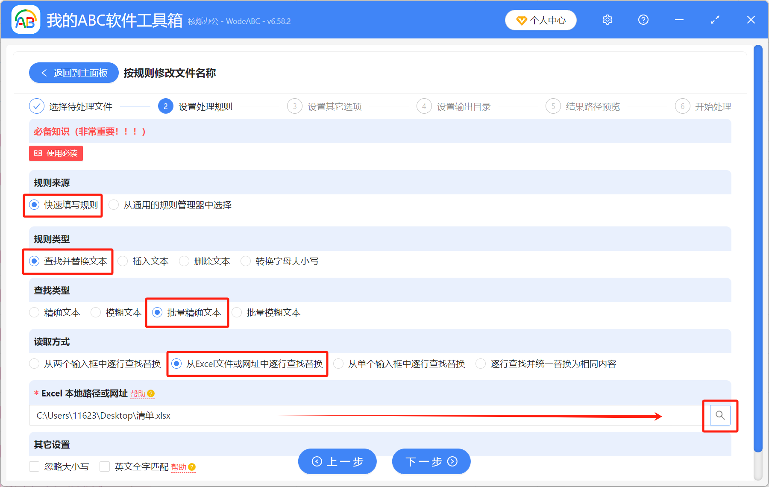Select 模糊文本 search type
The height and width of the screenshot is (487, 769).
click(x=96, y=312)
